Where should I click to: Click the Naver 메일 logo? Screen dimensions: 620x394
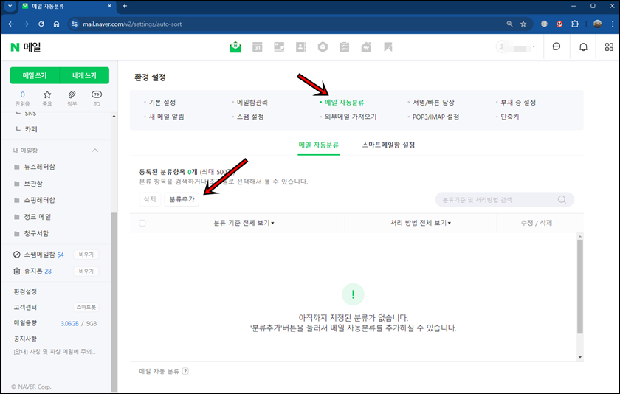click(26, 47)
